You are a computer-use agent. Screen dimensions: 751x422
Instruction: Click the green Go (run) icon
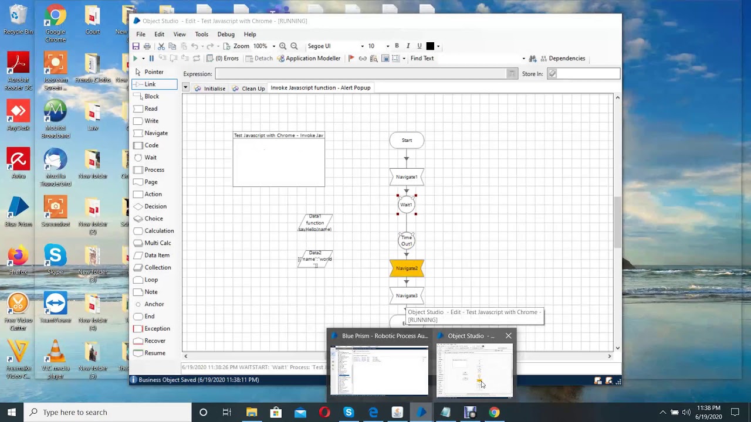point(136,59)
